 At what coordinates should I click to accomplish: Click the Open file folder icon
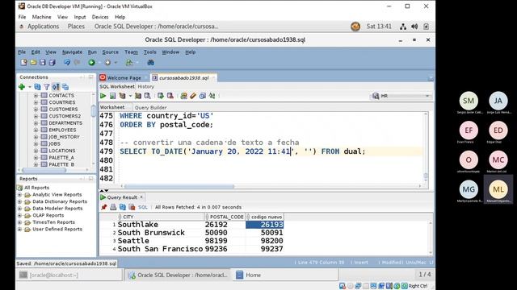pos(33,62)
